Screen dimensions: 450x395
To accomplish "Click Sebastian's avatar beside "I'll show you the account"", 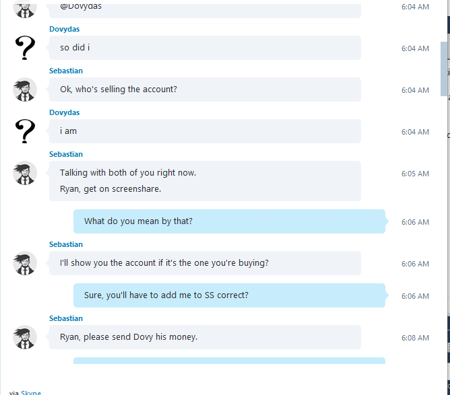I will [x=25, y=263].
